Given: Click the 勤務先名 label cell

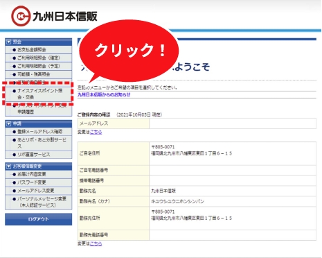Looking at the screenshot, I should [114, 191].
